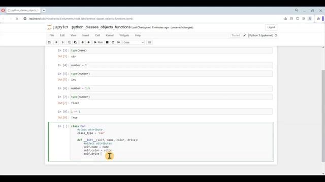This screenshot has width=325, height=182.
Task: Click the class Car: code line
Action: click(79, 126)
